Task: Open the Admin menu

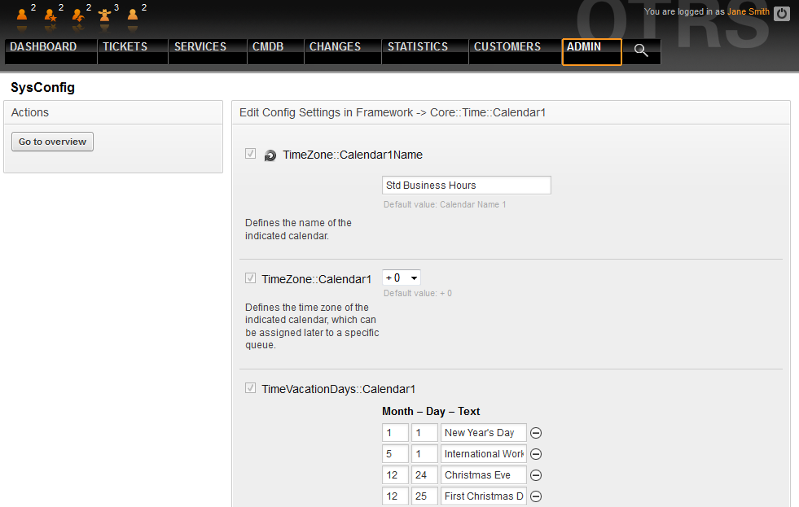Action: (x=591, y=50)
